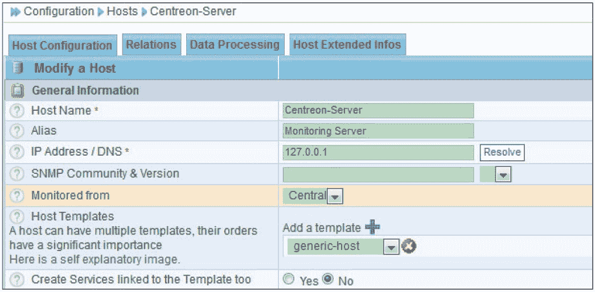595x292 pixels.
Task: Open the generic-host template dropdown
Action: click(391, 248)
